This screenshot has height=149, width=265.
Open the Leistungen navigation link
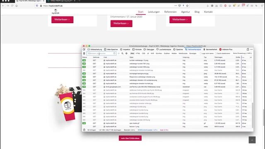154,12
